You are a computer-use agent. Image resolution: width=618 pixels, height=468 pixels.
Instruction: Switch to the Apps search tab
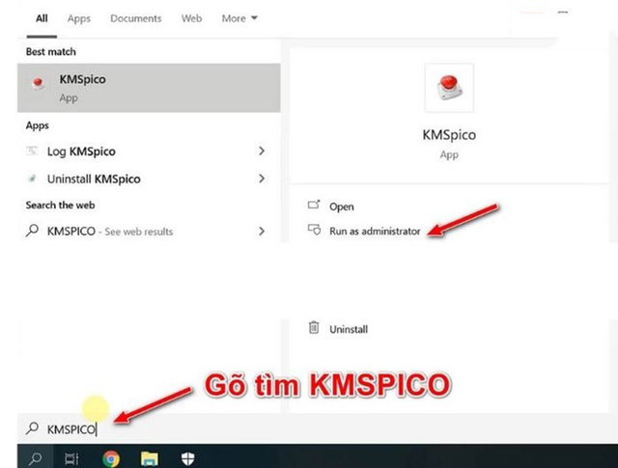point(79,18)
